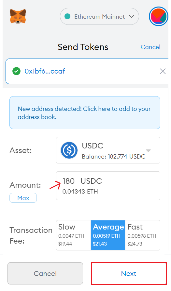This screenshot has width=171, height=291.
Task: Click the green verified checkmark icon
Action: click(x=17, y=71)
